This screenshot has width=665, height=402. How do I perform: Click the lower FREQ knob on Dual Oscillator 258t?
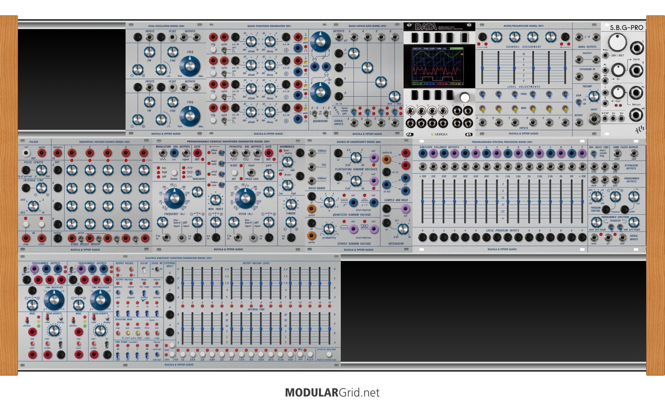coord(190,115)
